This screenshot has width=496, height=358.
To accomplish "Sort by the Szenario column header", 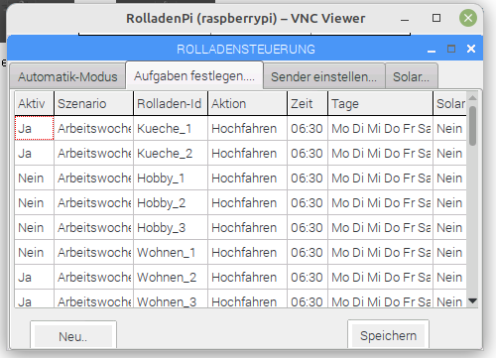I will click(x=94, y=104).
